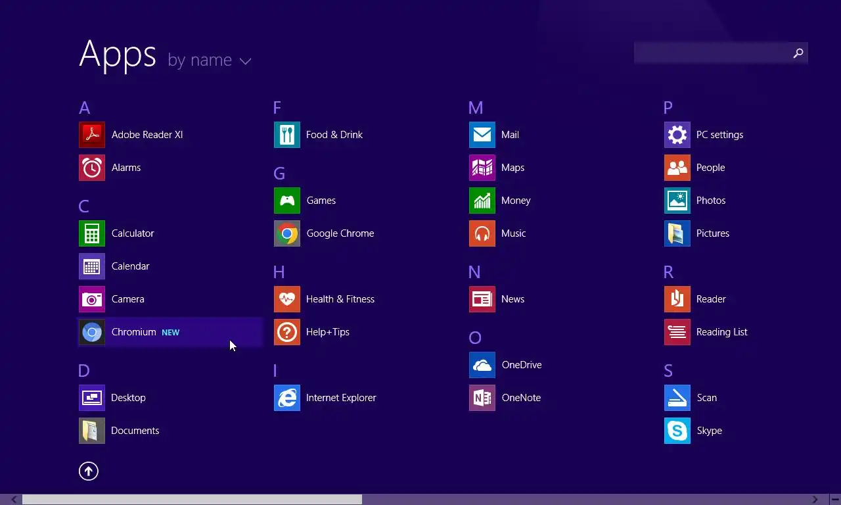Open the Documents folder icon

coord(92,431)
